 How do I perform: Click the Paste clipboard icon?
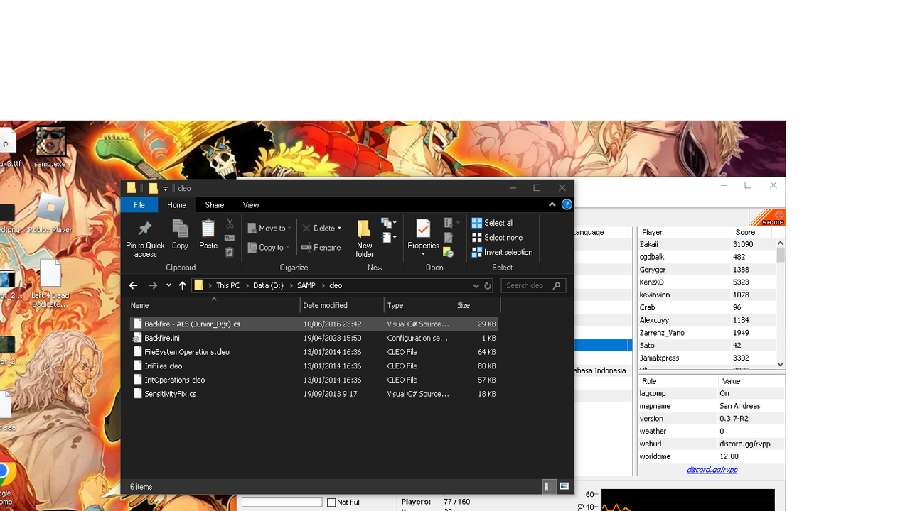[x=208, y=229]
